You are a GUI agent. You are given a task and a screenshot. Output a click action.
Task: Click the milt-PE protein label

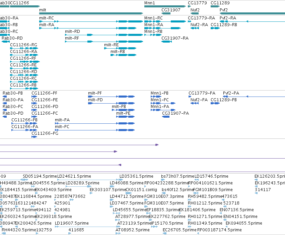(123, 113)
